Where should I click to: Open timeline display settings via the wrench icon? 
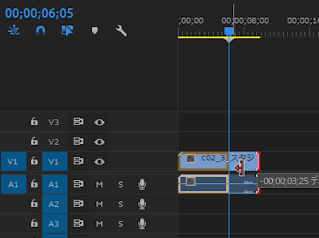[122, 31]
